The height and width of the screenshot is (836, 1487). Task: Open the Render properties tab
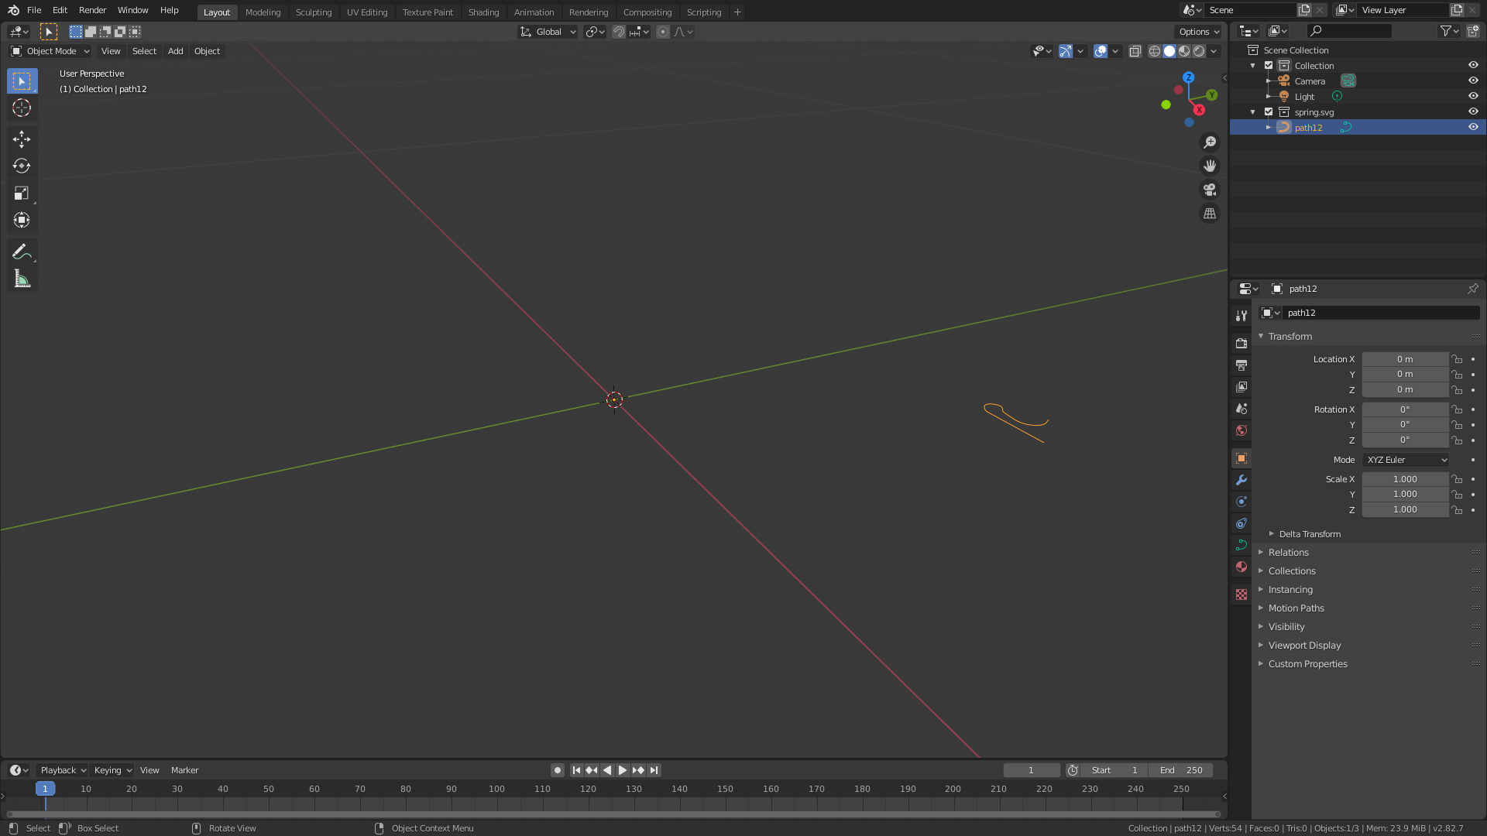point(1241,343)
